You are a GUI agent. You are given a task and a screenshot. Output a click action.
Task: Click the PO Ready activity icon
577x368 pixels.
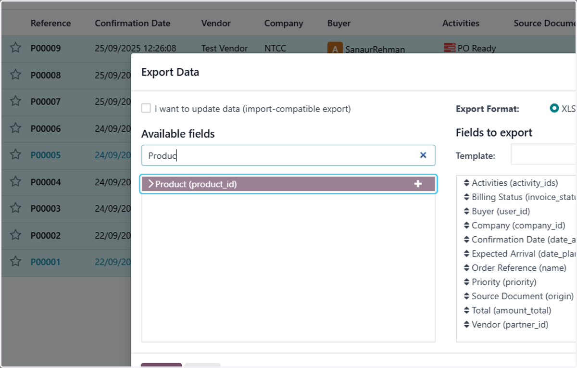[x=450, y=48]
